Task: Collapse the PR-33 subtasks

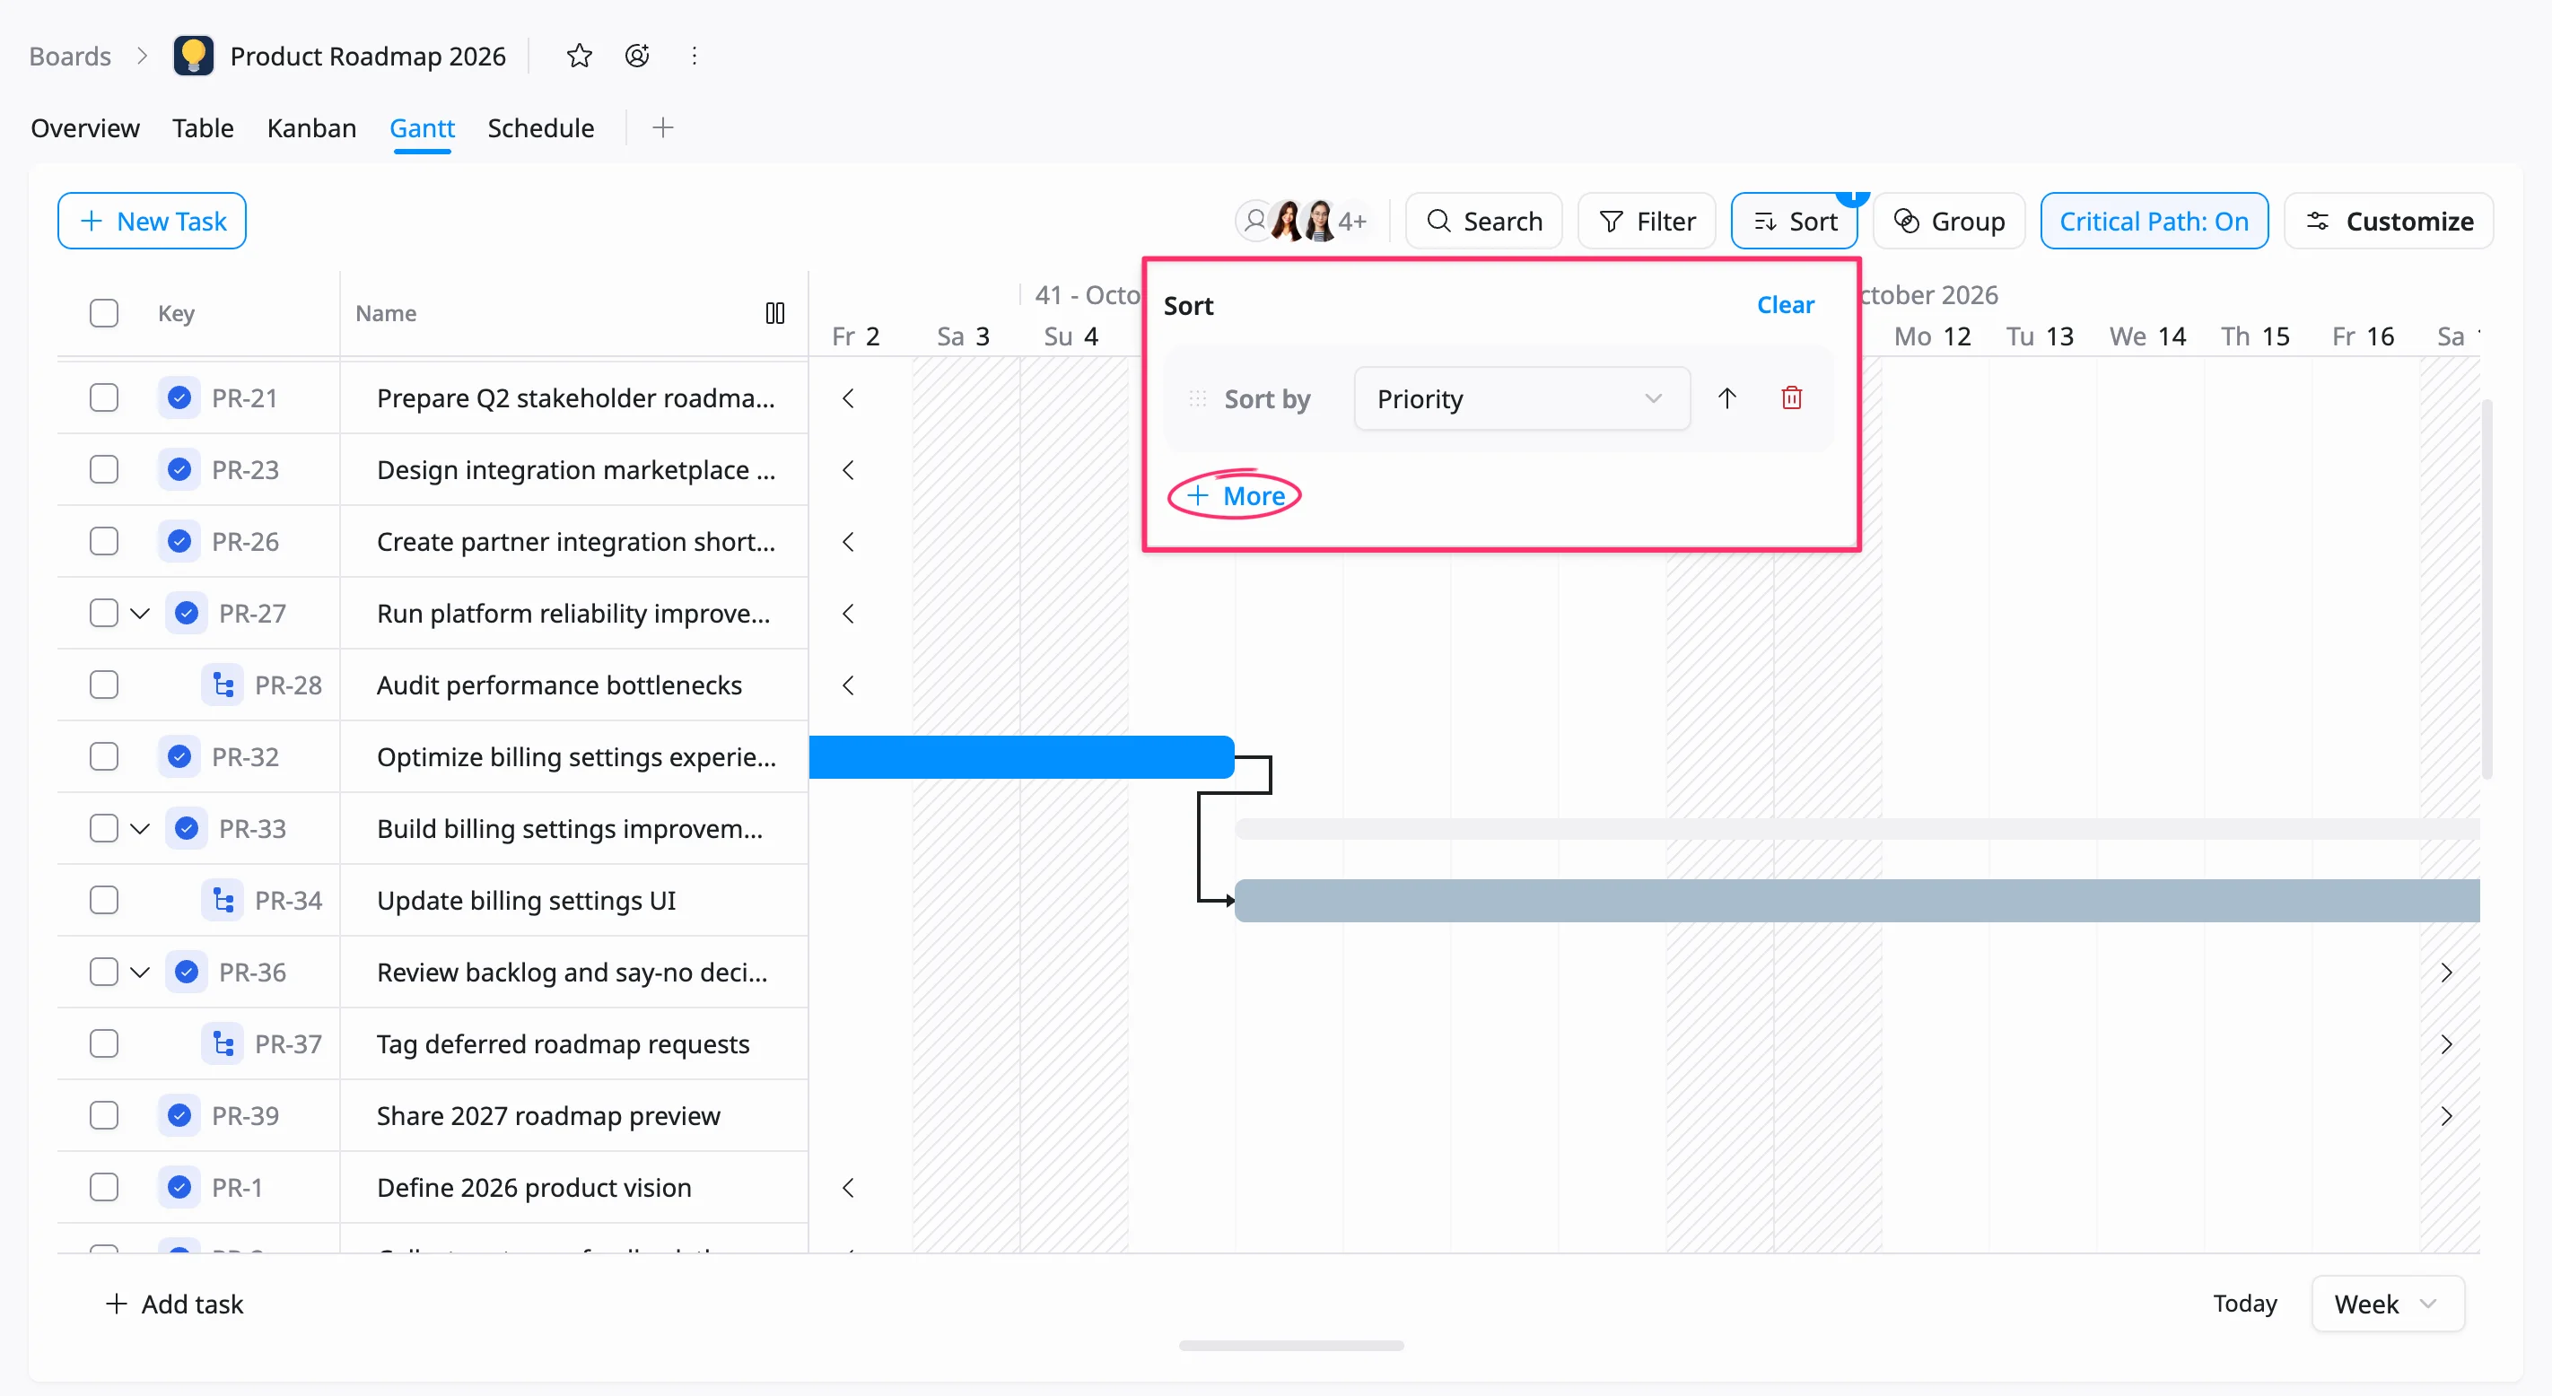Action: click(x=140, y=828)
